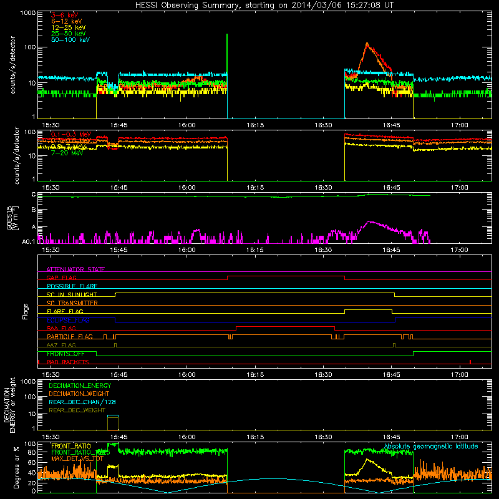Click the orange flare peak in the top panel
Viewport: 499px width, 499px height.
pos(367,44)
